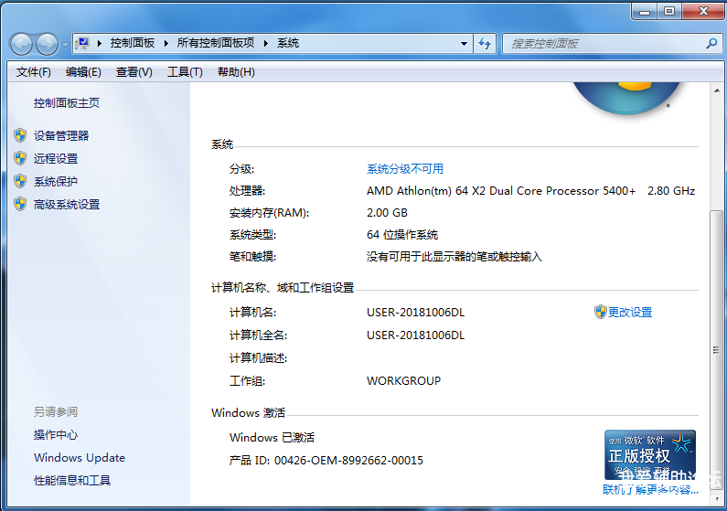Click the 搜索控制面板 search field
Viewport: 727px width, 511px height.
point(604,43)
